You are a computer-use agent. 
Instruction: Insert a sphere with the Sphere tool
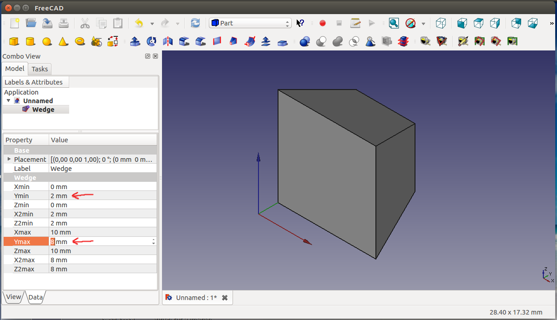coord(47,41)
